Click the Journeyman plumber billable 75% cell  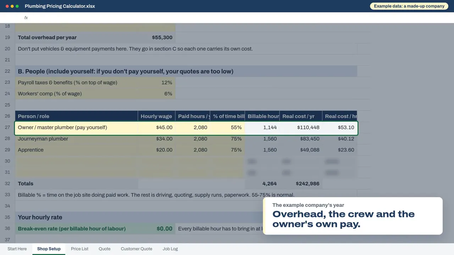(227, 139)
